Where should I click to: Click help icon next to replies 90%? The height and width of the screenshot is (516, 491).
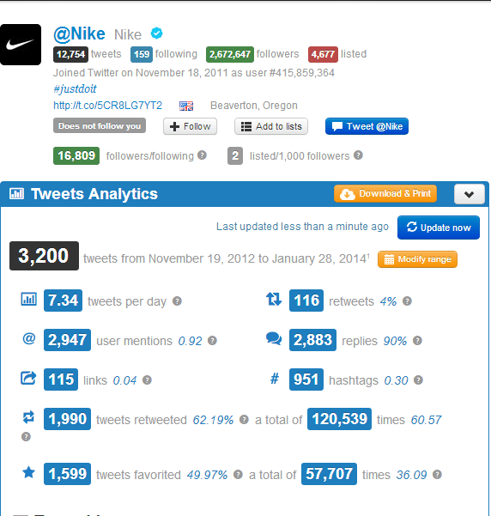pos(417,341)
